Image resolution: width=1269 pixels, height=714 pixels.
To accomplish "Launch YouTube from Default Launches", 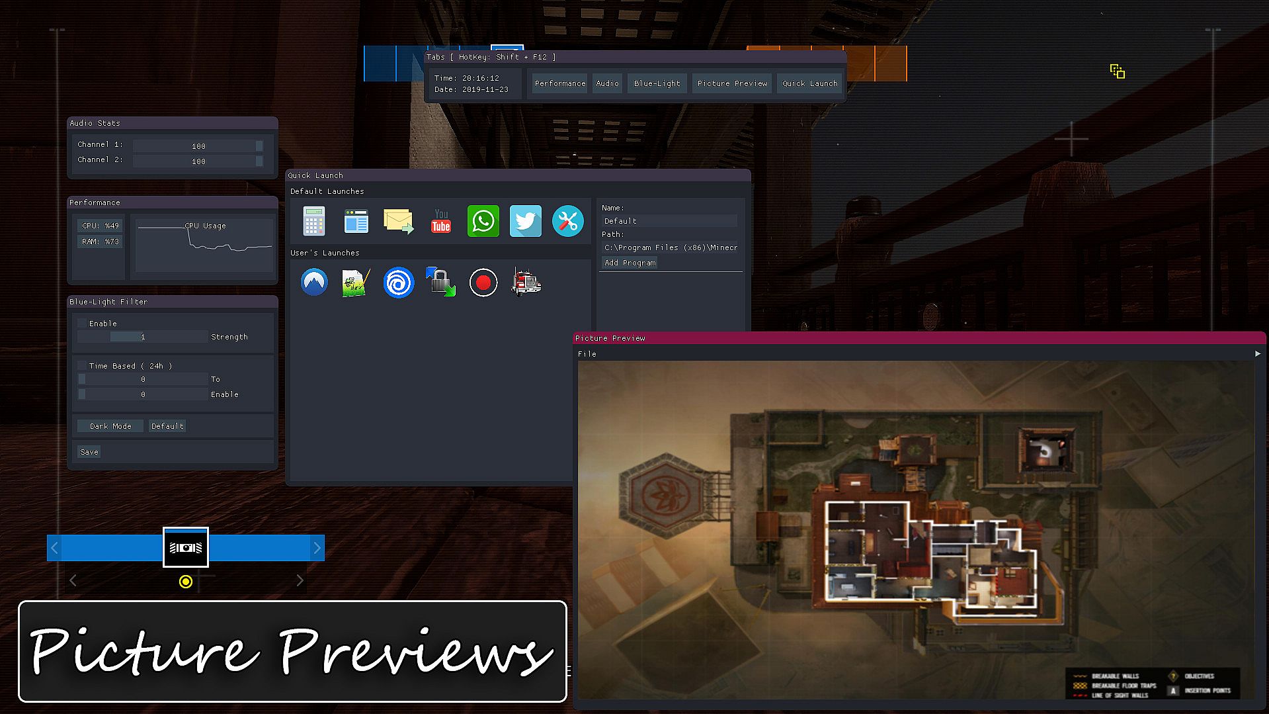I will [x=440, y=221].
